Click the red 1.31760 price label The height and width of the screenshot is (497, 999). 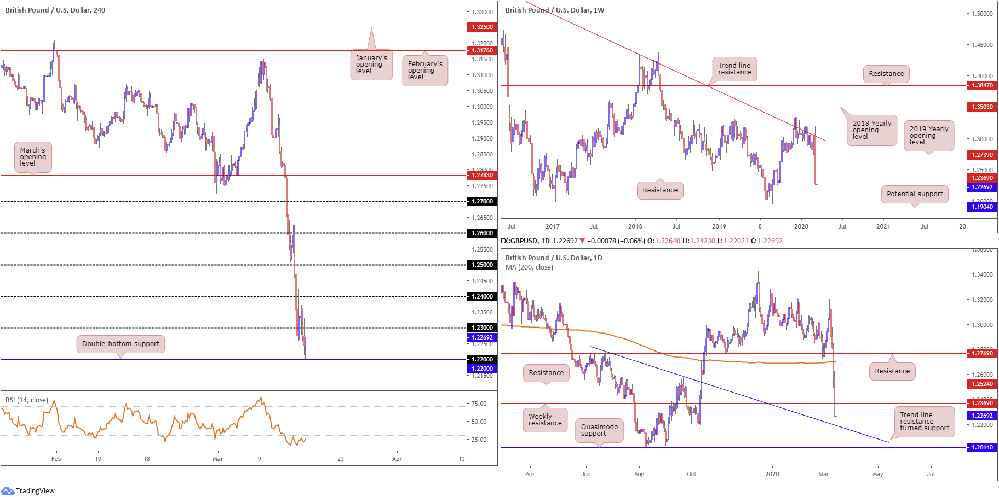[x=482, y=50]
